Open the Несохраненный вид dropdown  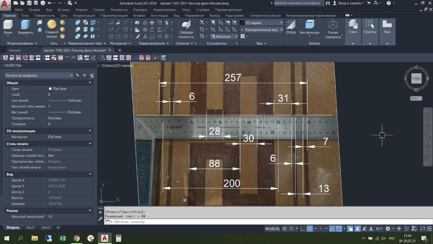coord(261,30)
